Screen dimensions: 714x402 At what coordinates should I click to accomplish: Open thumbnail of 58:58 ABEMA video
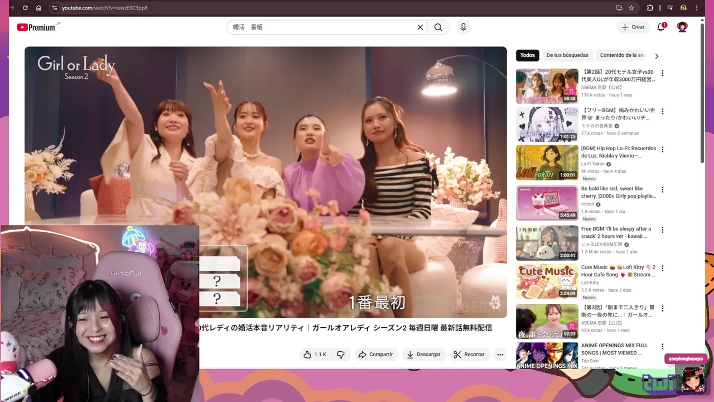pyautogui.click(x=547, y=86)
